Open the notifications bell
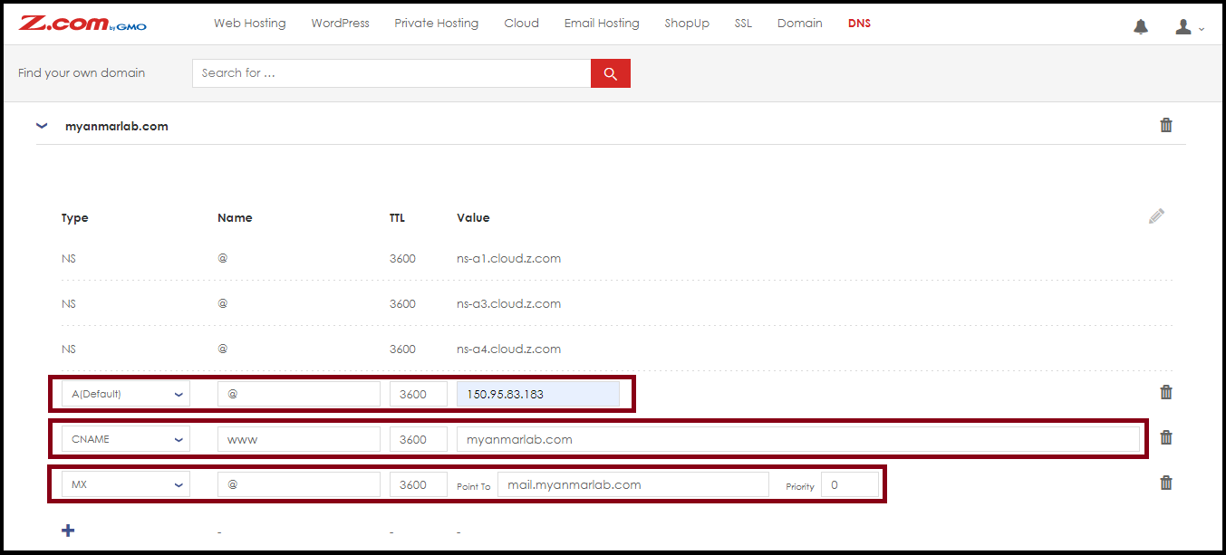Screen dimensions: 1226x555 tap(1141, 27)
